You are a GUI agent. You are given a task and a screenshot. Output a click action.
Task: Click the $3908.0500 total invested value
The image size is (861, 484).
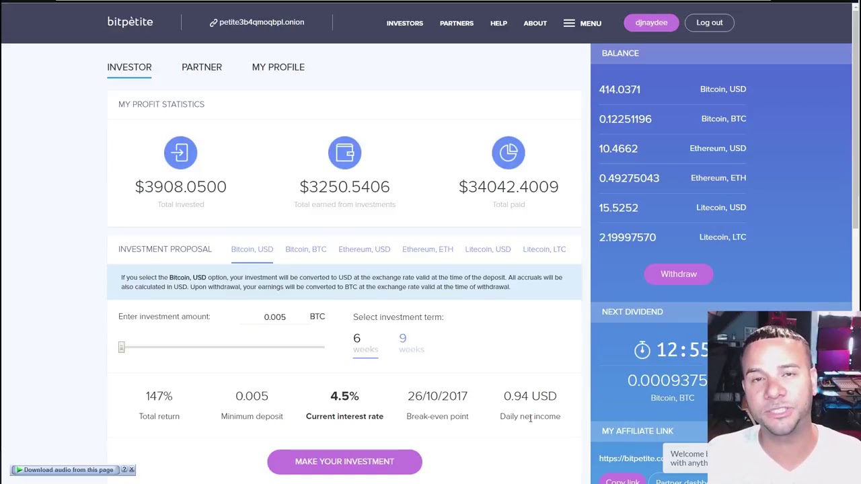pos(180,187)
